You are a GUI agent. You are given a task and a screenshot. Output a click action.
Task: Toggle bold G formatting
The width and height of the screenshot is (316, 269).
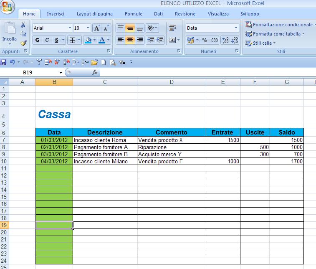(37, 40)
